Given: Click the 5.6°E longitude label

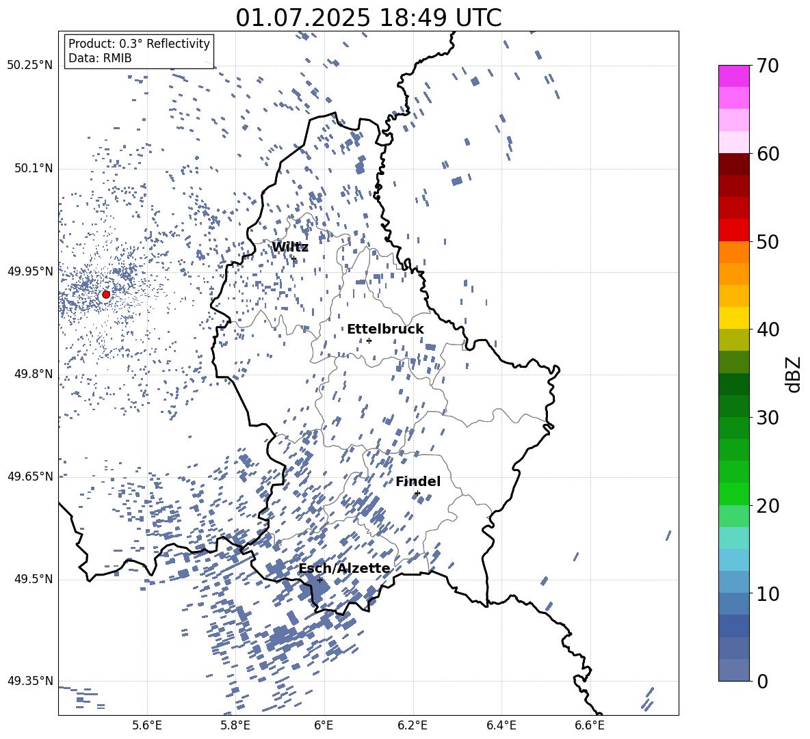Looking at the screenshot, I should pos(147,725).
